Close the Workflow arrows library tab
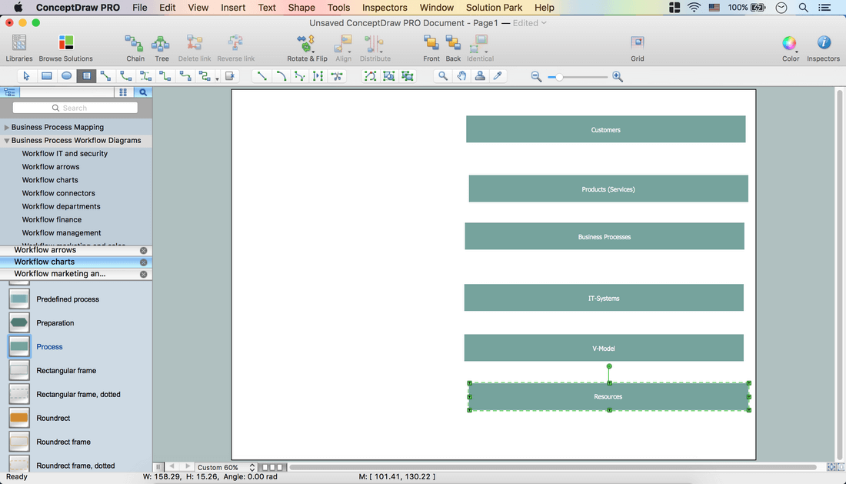Viewport: 846px width, 484px height. pos(143,251)
